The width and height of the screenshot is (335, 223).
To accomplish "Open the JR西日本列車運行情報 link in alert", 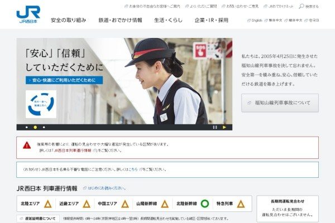I will 73,151.
